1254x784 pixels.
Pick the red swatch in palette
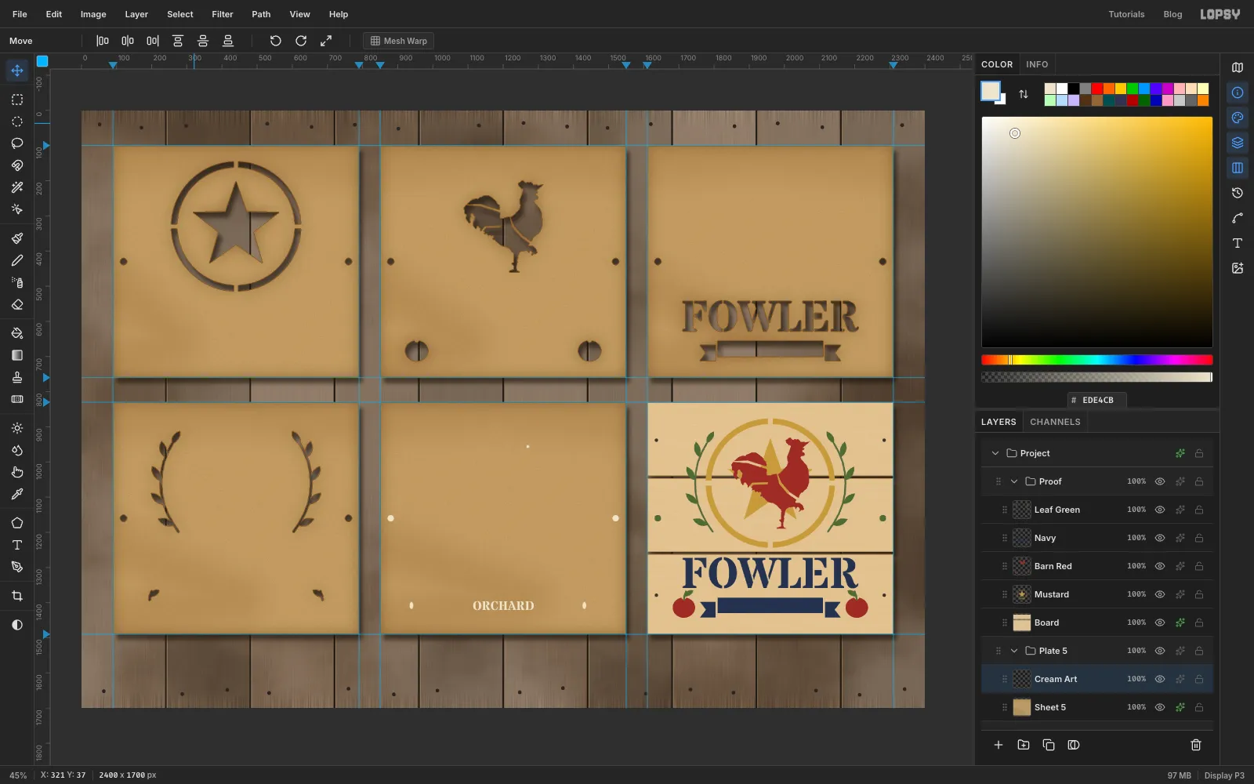1097,89
